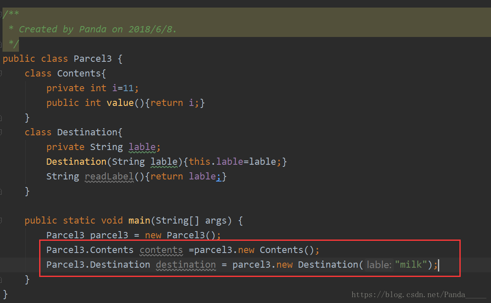491x303 pixels.
Task: Click the "milk" string literal
Action: (411, 265)
